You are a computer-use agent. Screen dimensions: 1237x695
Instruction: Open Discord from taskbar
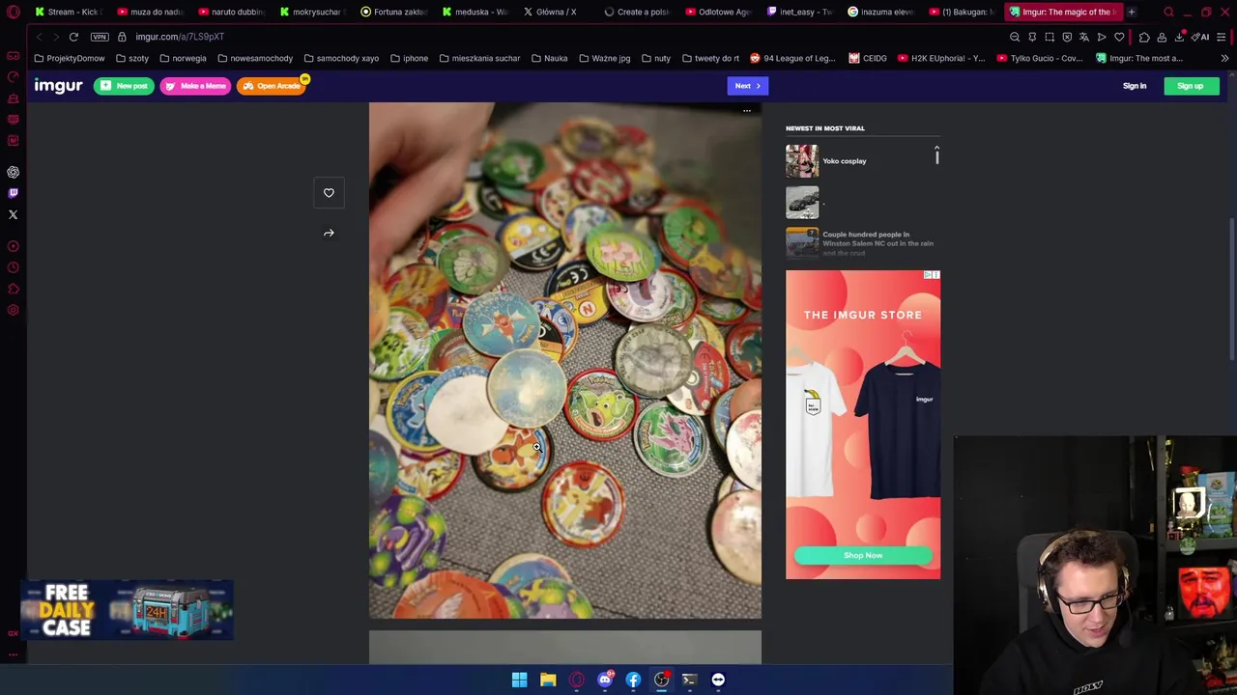click(605, 680)
